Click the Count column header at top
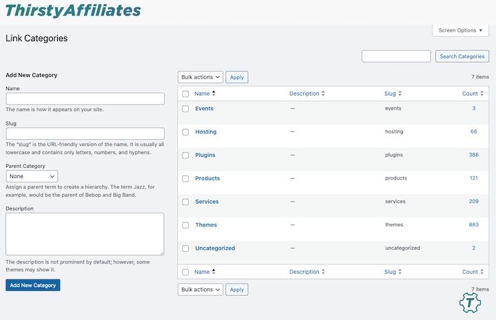The width and height of the screenshot is (496, 320). point(470,94)
